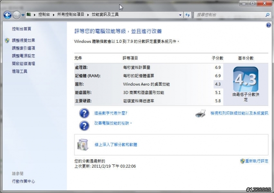This screenshot has height=193, width=274.
Task: Click 重新執行評定 to re-run assessment
Action: [x=257, y=161]
